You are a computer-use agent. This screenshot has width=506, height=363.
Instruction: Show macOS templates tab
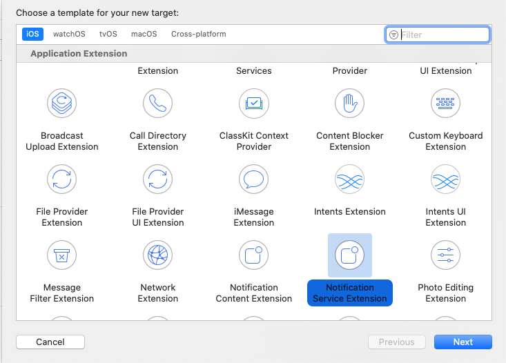[x=144, y=34]
